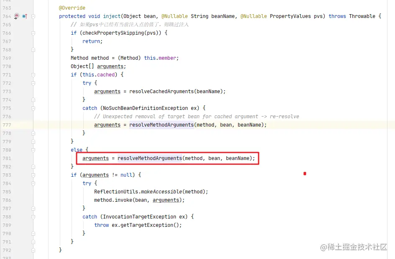
Task: Collapse the else block fold on line 780
Action: pos(33,150)
